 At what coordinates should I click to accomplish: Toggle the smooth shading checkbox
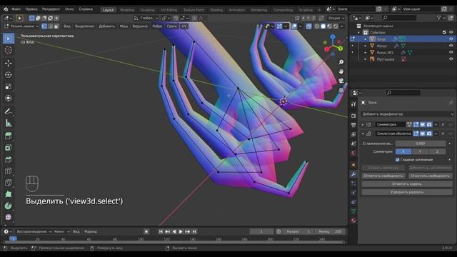(397, 160)
